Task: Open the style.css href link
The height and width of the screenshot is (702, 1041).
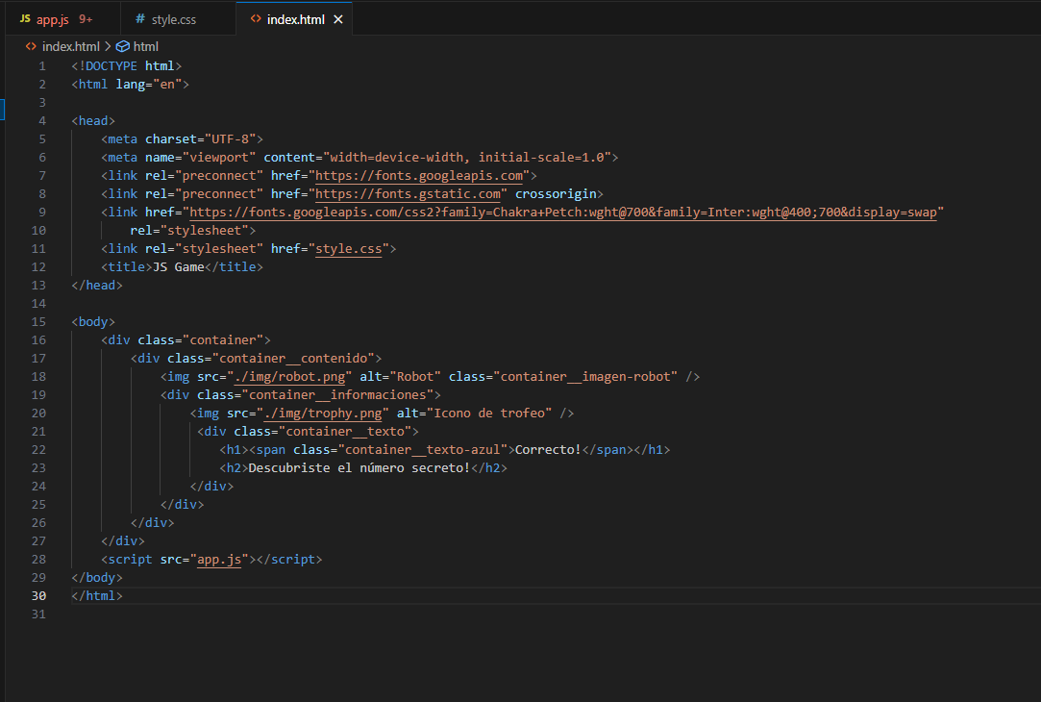Action: (x=349, y=248)
